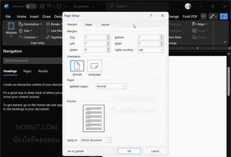Click the Set As Default button
Screen dimensions: 231x157
[x=75, y=151]
